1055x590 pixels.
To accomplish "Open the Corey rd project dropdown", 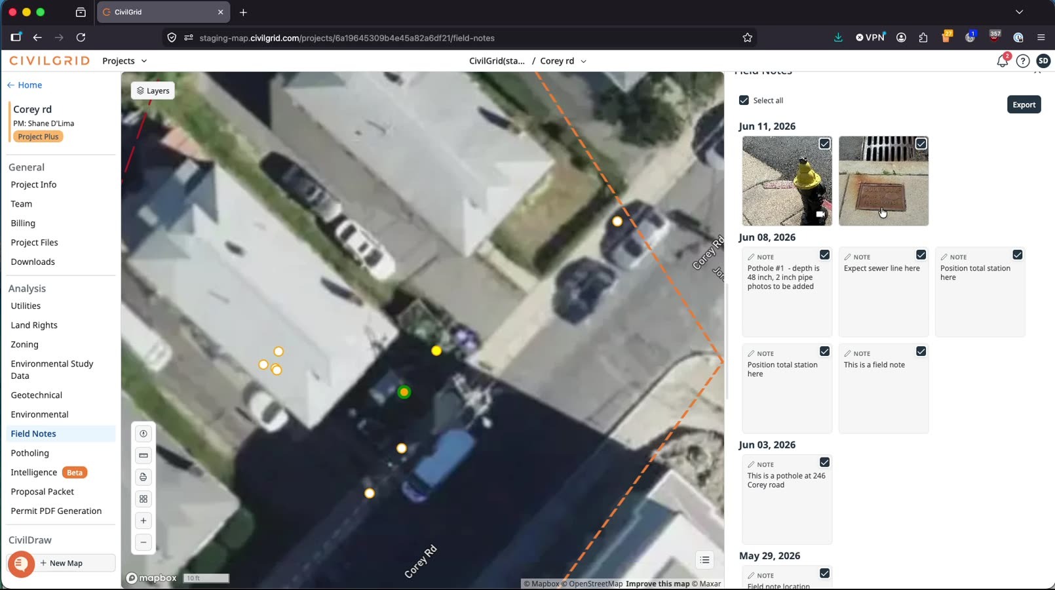I will [563, 61].
